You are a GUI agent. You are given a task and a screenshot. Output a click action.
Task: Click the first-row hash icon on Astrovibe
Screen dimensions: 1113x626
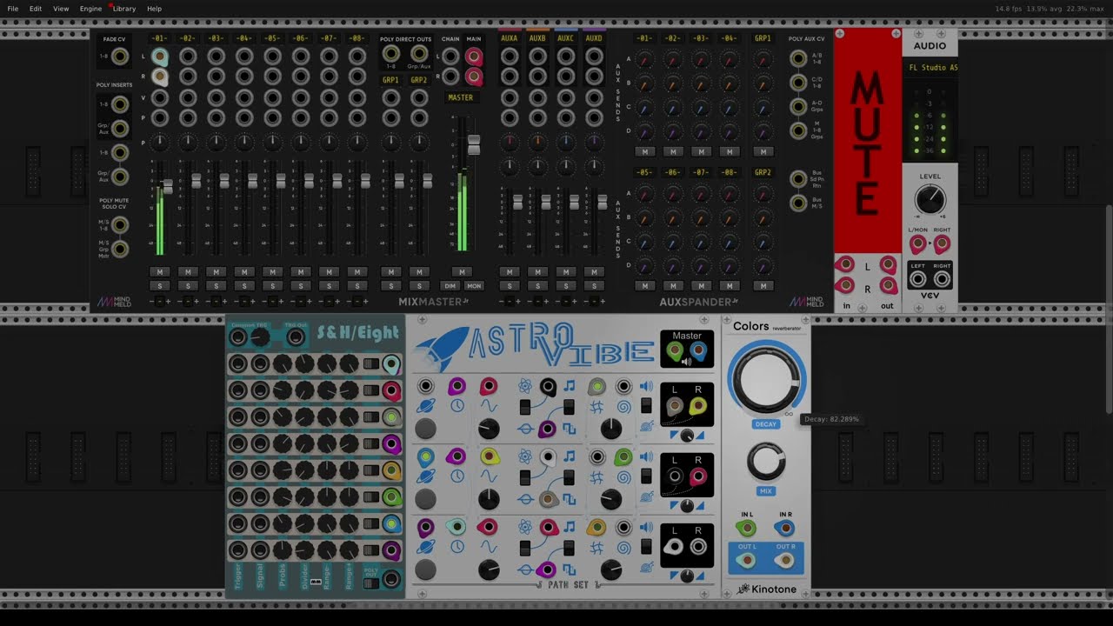tap(596, 406)
